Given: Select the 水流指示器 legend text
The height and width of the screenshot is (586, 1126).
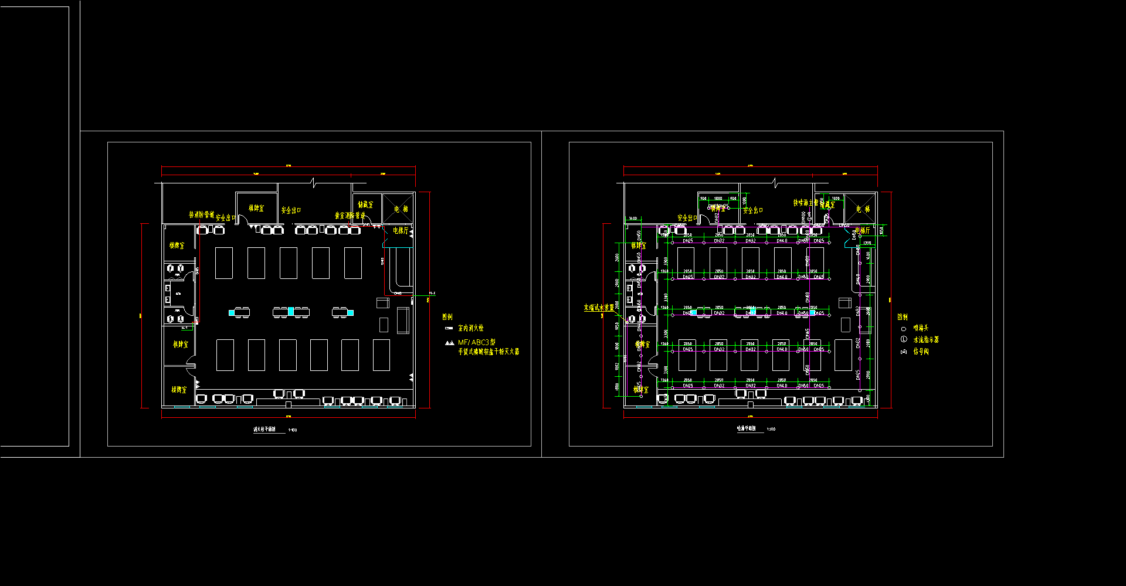Looking at the screenshot, I should [x=926, y=339].
